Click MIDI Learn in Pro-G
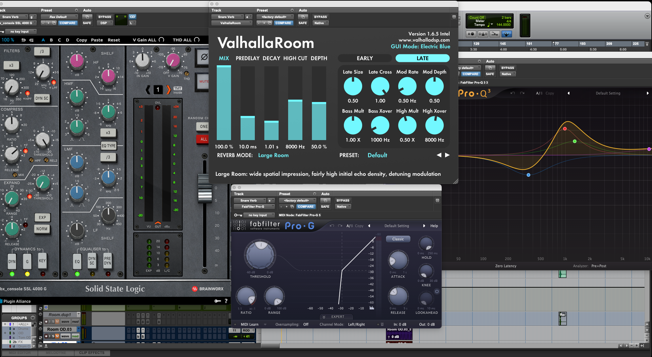The image size is (652, 357). [x=249, y=324]
